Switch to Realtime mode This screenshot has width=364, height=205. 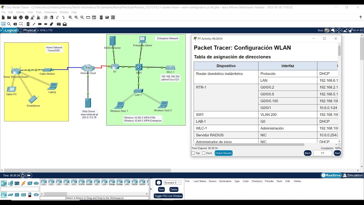point(331,175)
